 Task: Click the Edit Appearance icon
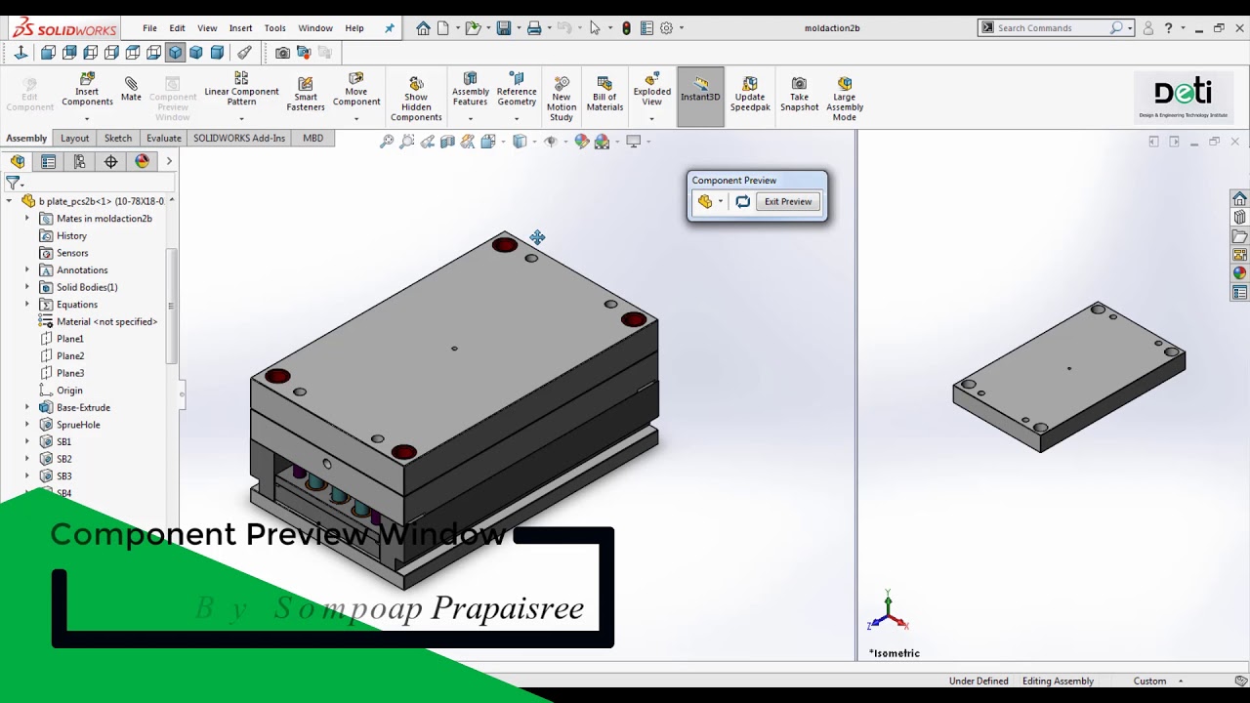click(x=582, y=142)
